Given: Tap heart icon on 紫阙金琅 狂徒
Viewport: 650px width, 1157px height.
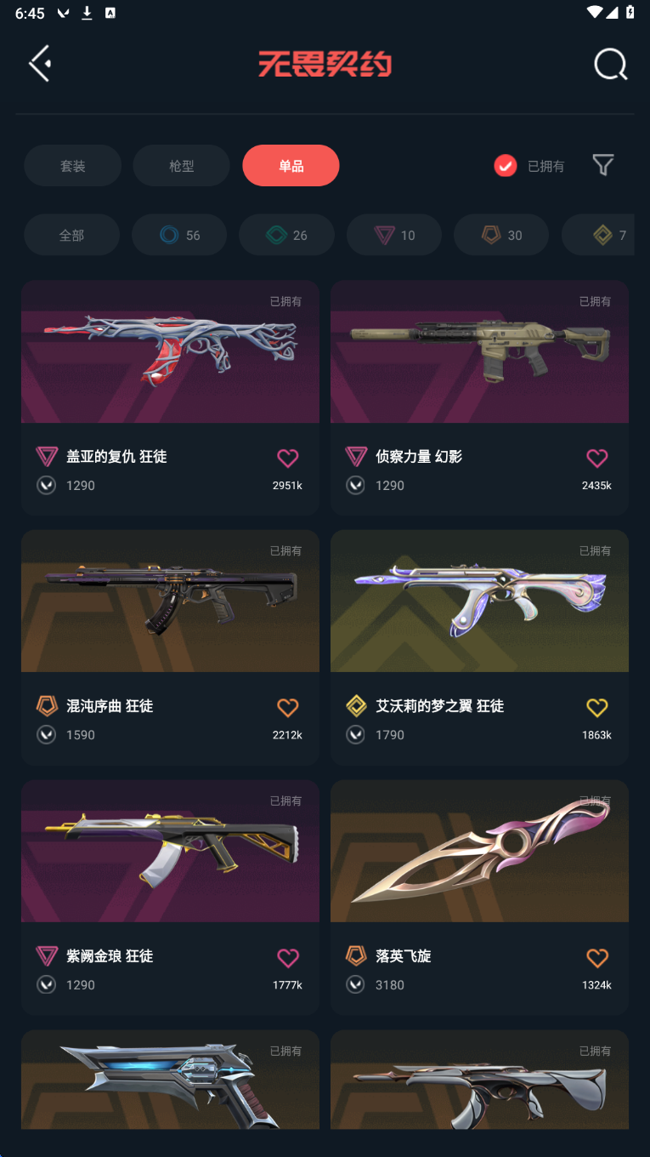Looking at the screenshot, I should (x=288, y=958).
